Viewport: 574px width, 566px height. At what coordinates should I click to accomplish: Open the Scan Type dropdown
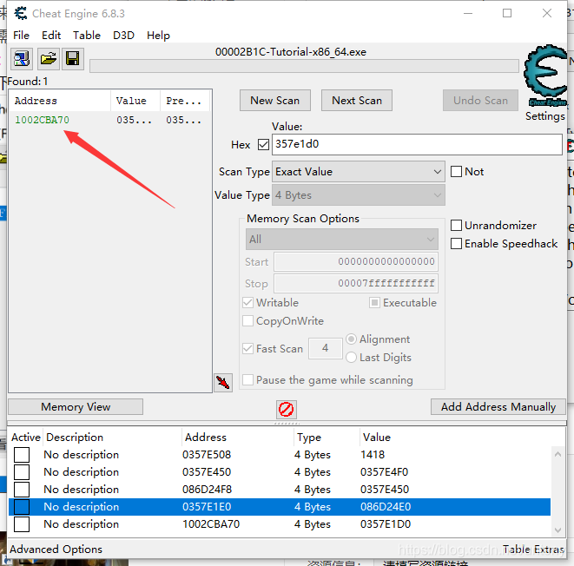click(x=359, y=172)
